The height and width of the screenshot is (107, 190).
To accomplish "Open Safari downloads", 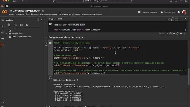I will (x=171, y=1).
